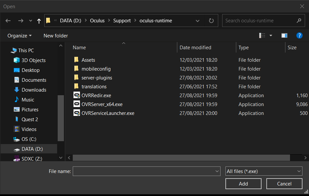Click date 27/06/2021 17:52 cell
The width and height of the screenshot is (309, 196).
pyautogui.click(x=198, y=87)
